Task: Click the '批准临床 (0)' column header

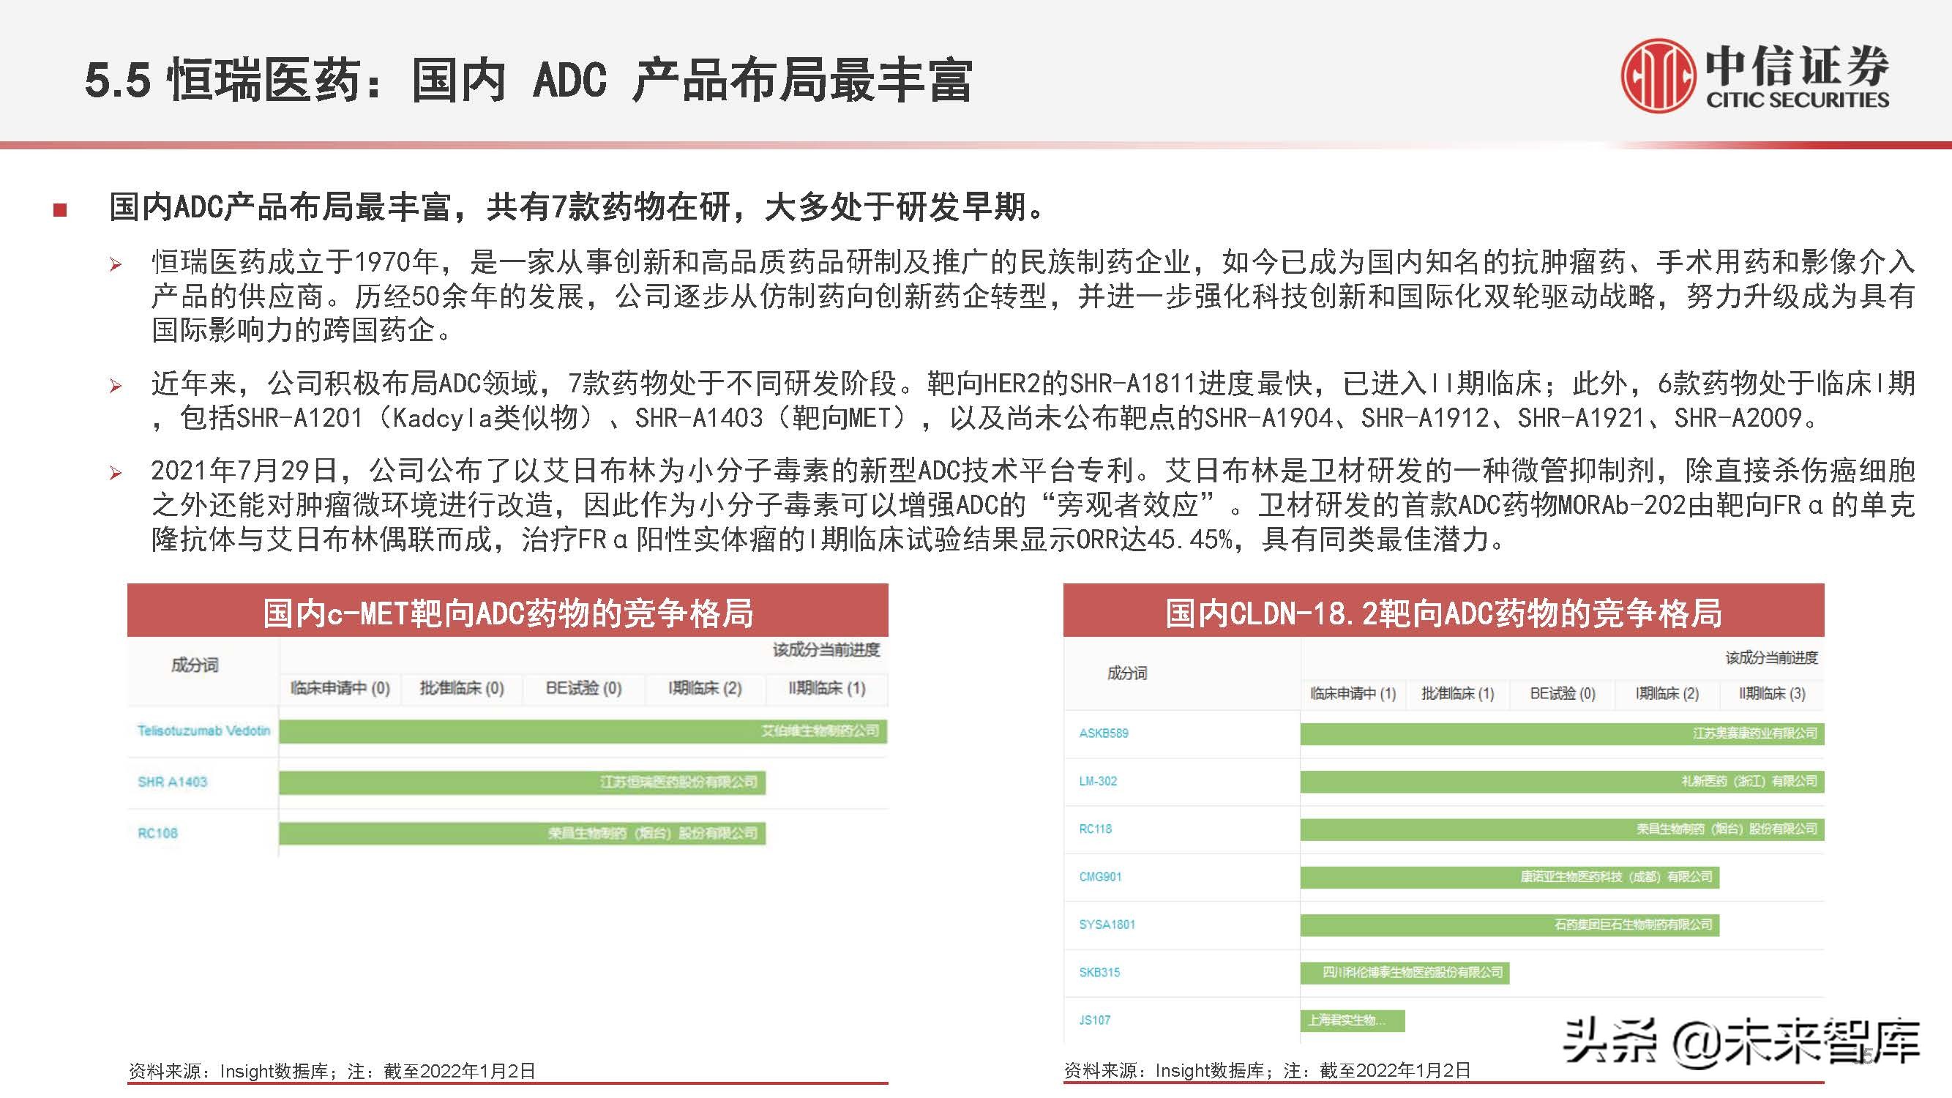Action: point(463,688)
